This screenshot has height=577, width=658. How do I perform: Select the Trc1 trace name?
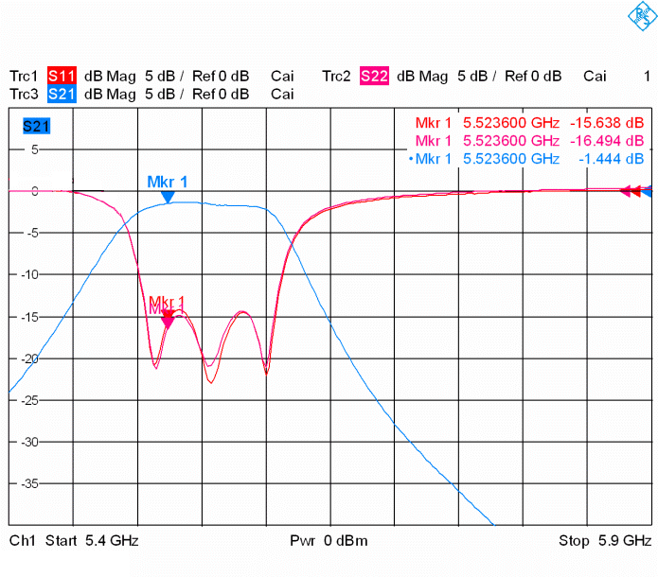tap(24, 77)
